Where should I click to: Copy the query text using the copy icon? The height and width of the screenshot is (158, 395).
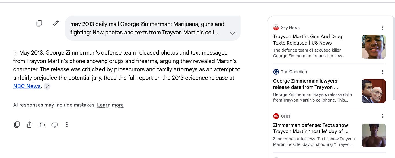(39, 24)
